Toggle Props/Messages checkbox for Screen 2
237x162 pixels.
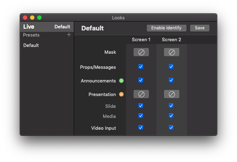(x=171, y=67)
